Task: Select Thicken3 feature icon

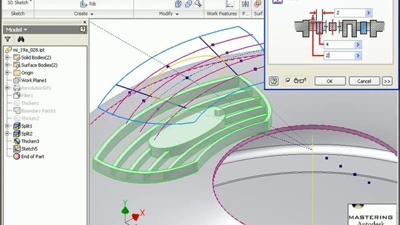Action: pyautogui.click(x=17, y=141)
